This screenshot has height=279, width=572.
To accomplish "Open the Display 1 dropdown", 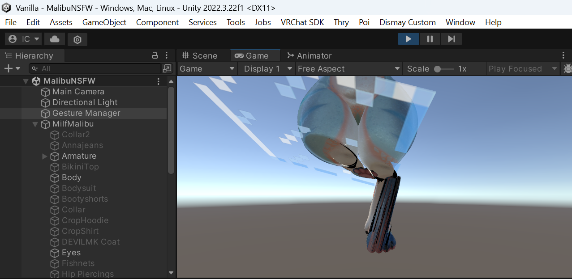I will (x=267, y=68).
